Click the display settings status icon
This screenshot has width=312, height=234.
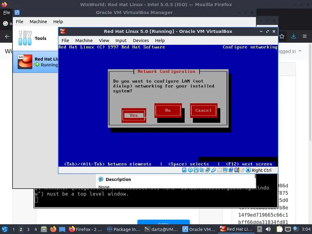click(225, 170)
